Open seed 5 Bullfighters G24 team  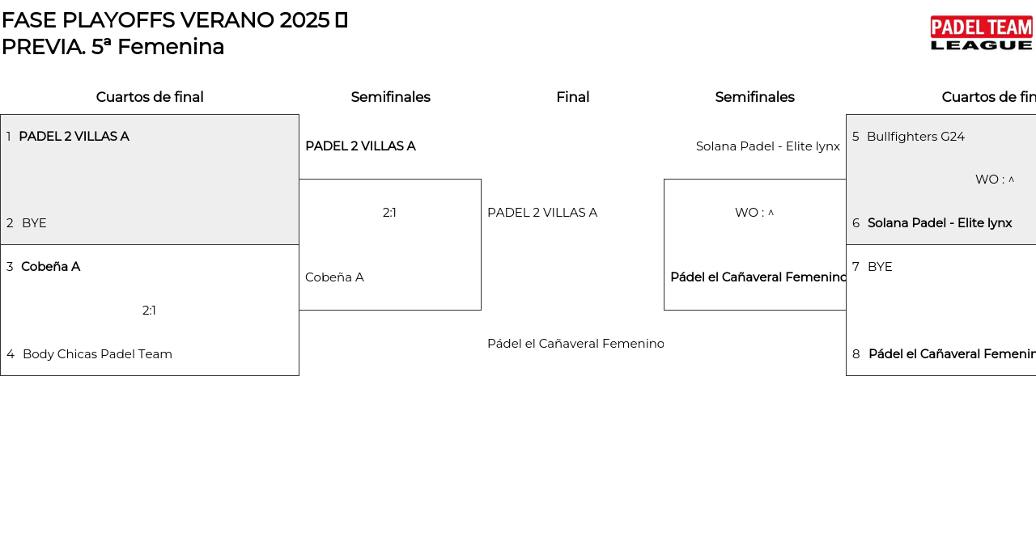click(x=915, y=137)
